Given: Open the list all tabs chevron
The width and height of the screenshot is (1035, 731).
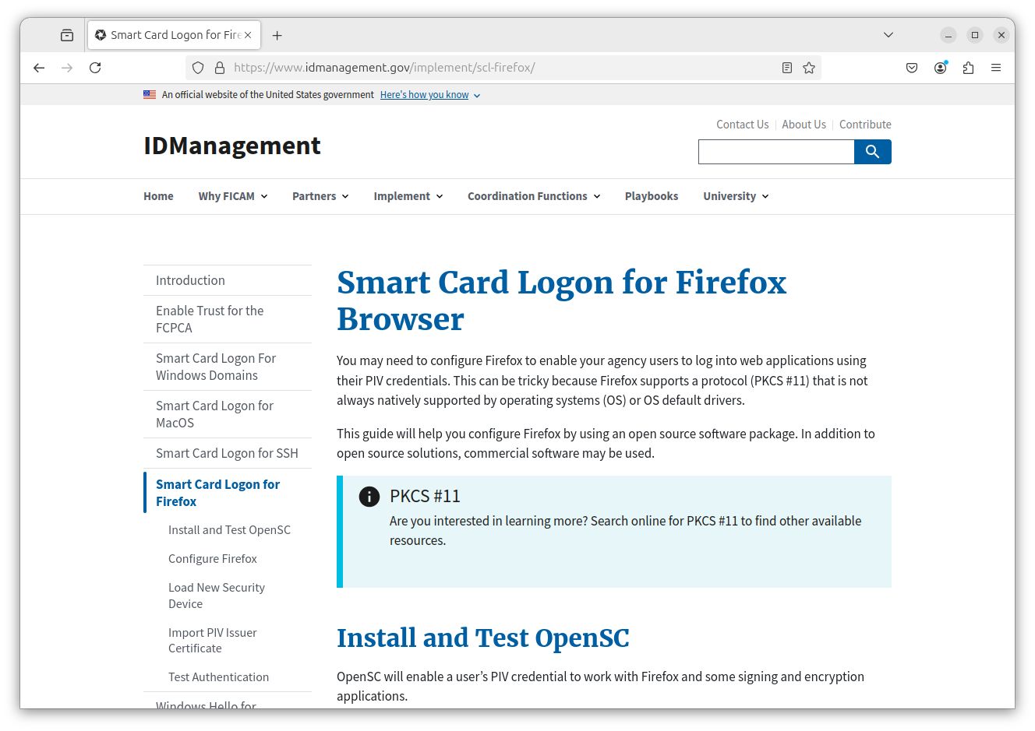Looking at the screenshot, I should pos(888,35).
